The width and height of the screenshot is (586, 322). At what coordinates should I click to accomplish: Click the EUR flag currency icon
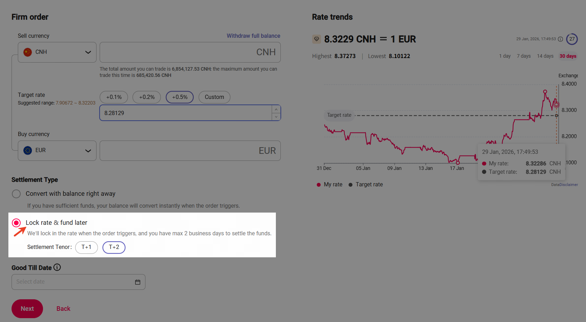click(28, 150)
